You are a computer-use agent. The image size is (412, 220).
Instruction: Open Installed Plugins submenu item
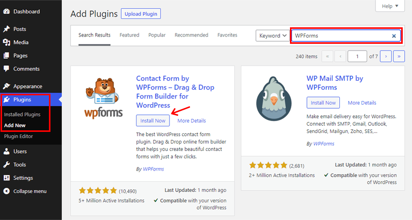(x=22, y=114)
